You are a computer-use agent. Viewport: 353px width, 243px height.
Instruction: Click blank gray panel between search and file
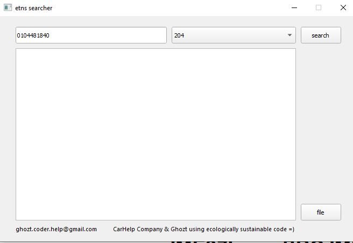click(321, 123)
